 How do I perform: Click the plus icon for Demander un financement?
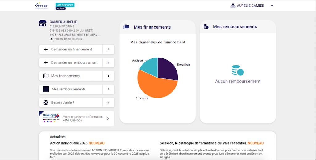pyautogui.click(x=46, y=49)
